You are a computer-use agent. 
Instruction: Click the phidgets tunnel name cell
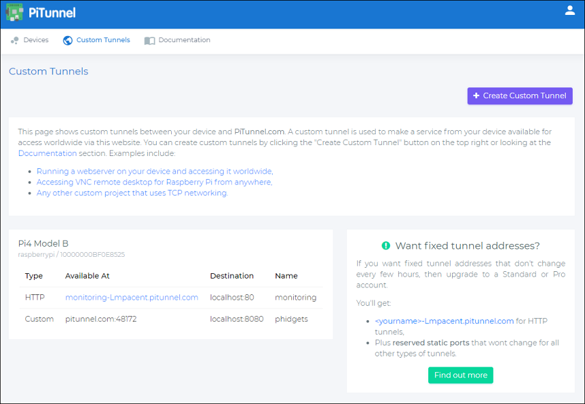pos(291,319)
